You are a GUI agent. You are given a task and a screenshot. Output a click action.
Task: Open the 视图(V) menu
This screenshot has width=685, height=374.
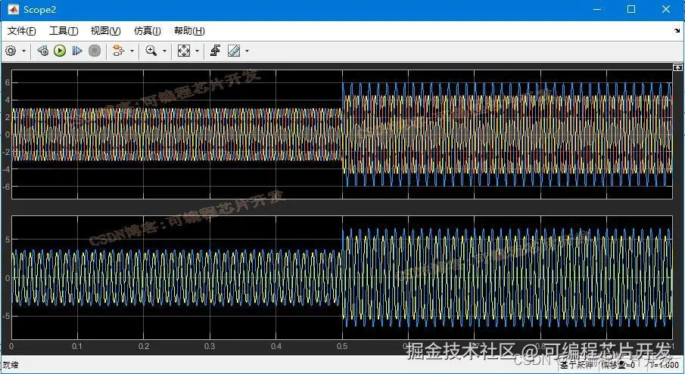coord(105,31)
